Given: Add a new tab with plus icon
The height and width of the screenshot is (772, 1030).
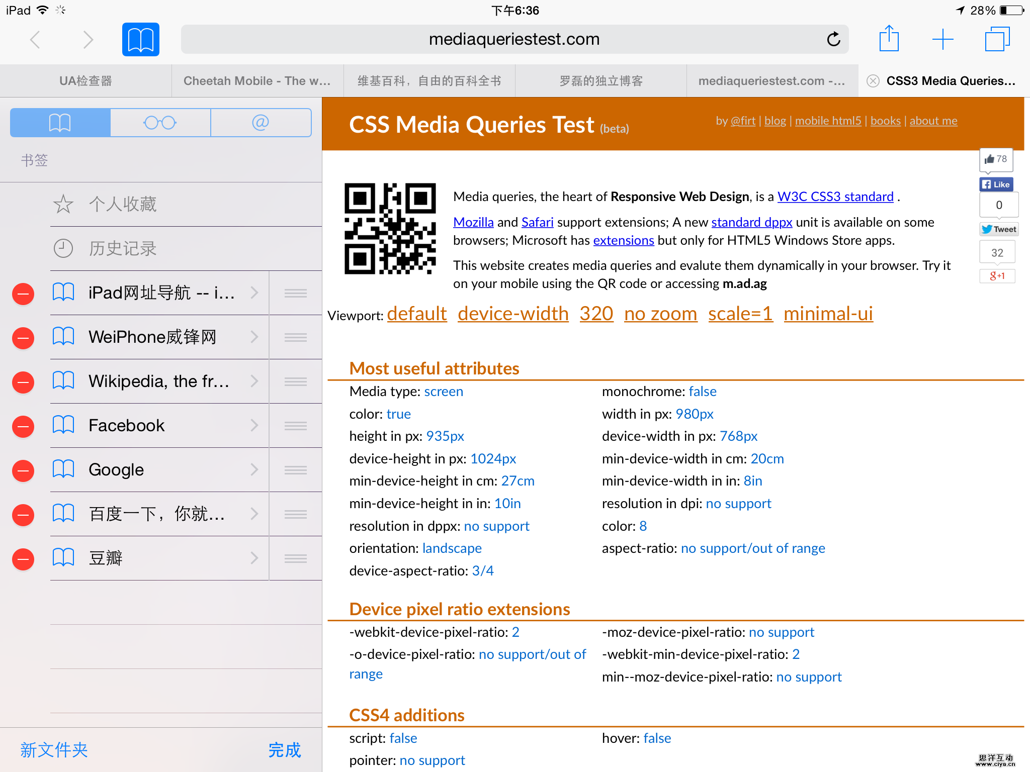Looking at the screenshot, I should [x=942, y=39].
